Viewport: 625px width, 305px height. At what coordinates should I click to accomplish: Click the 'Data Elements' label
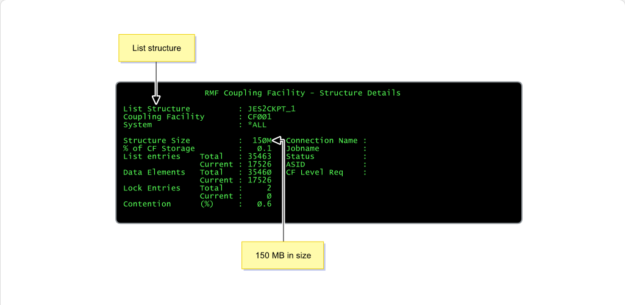click(x=154, y=172)
